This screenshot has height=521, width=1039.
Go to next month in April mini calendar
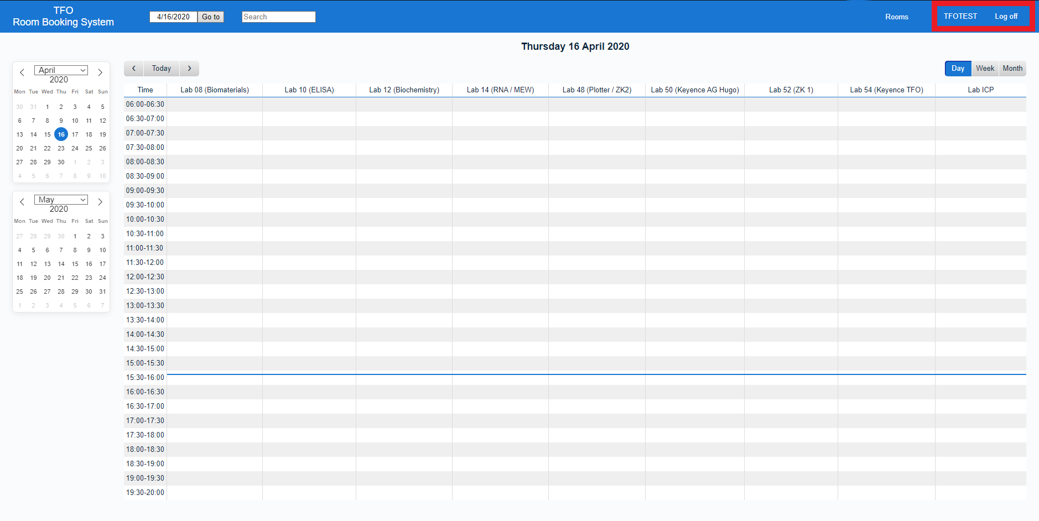(100, 72)
